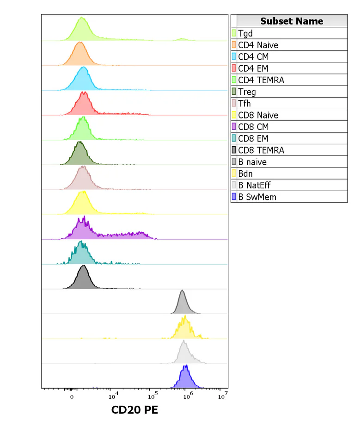Click the CD4 EM red swatch
The width and height of the screenshot is (355, 421).
[234, 68]
